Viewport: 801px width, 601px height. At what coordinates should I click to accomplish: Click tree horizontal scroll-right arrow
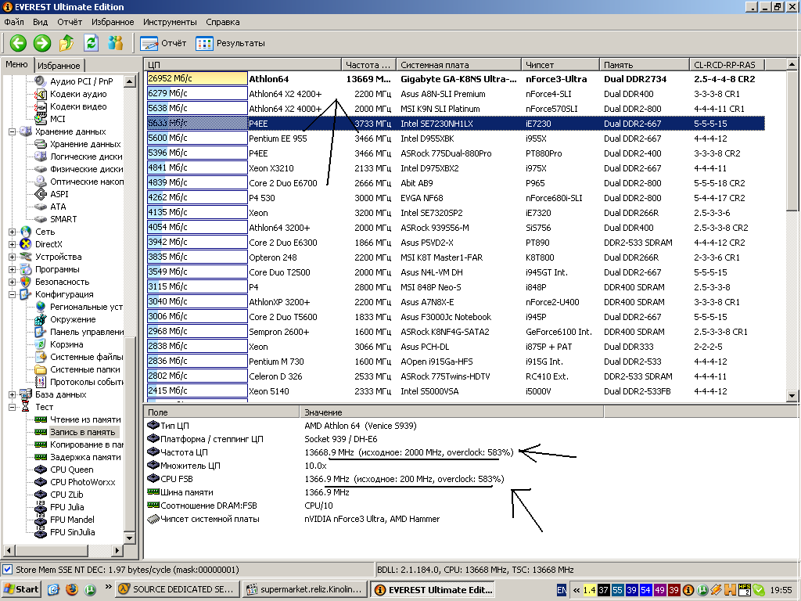tap(118, 550)
